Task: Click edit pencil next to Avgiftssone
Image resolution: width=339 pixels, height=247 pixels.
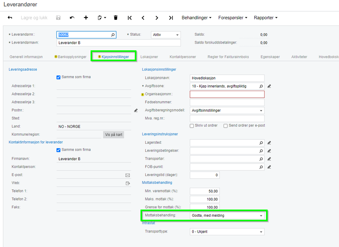Action: 269,86
